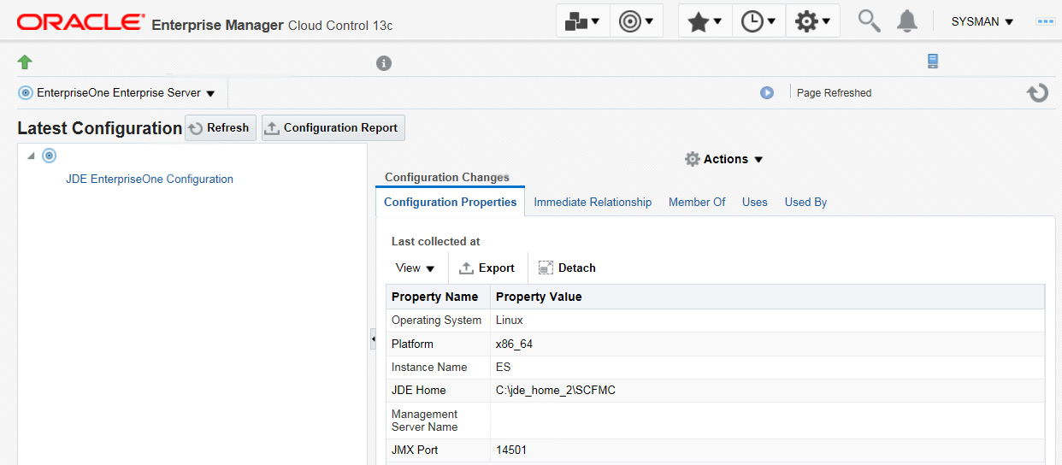
Task: Click the ellipsis accessibility icon in header
Action: (x=1045, y=21)
